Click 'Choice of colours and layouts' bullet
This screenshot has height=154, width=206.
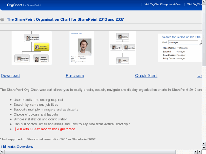[x=36, y=114]
